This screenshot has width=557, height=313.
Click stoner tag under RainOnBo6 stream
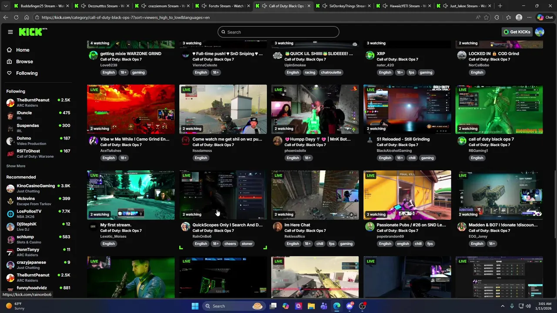click(247, 244)
